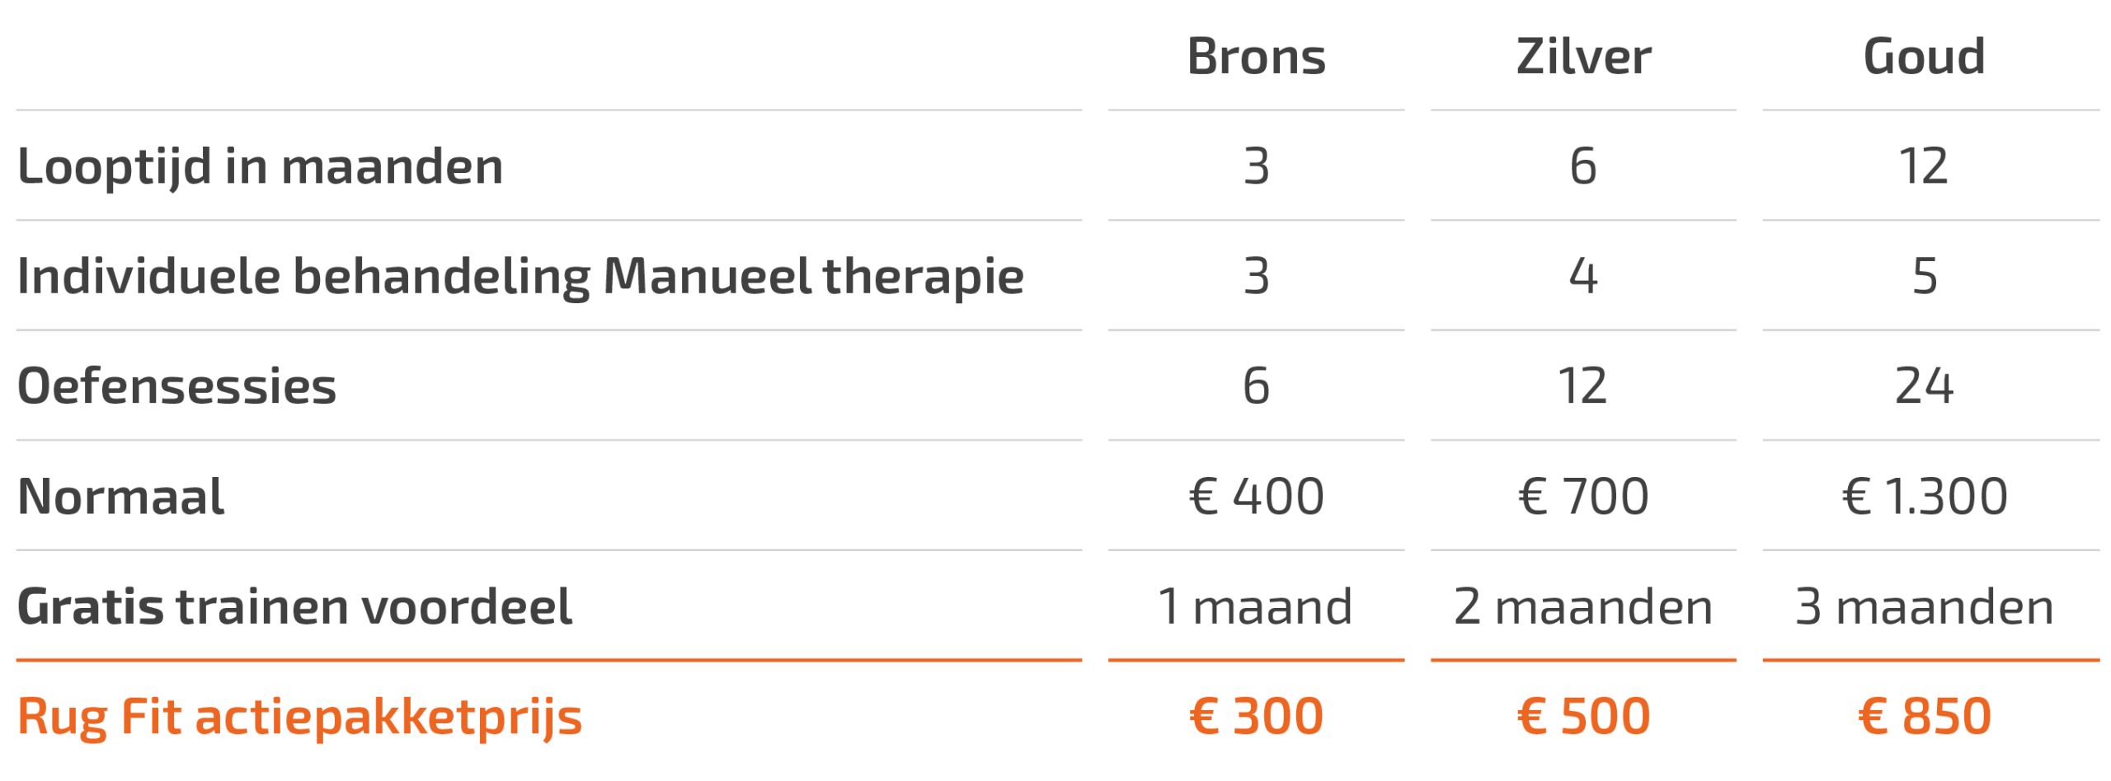Select the Goud € 850 action price
This screenshot has height=781, width=2111.
(1924, 716)
